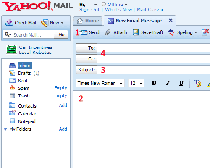Image resolution: width=210 pixels, height=168 pixels.
Task: Expand the New dropdown arrow
Action: point(62,23)
